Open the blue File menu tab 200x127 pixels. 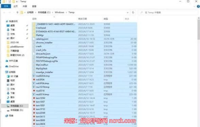click(x=6, y=6)
